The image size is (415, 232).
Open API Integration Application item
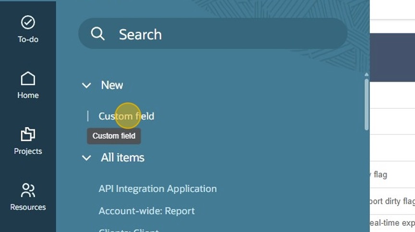point(158,189)
